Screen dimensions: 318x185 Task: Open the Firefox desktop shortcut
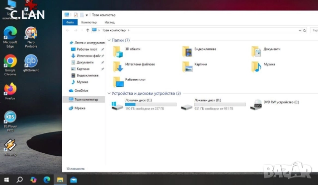pyautogui.click(x=10, y=91)
